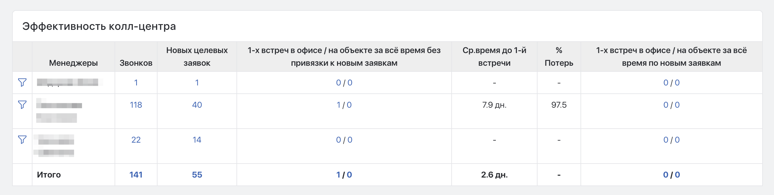Click the Звонков column header
Screen dimensions: 774x195
point(136,63)
